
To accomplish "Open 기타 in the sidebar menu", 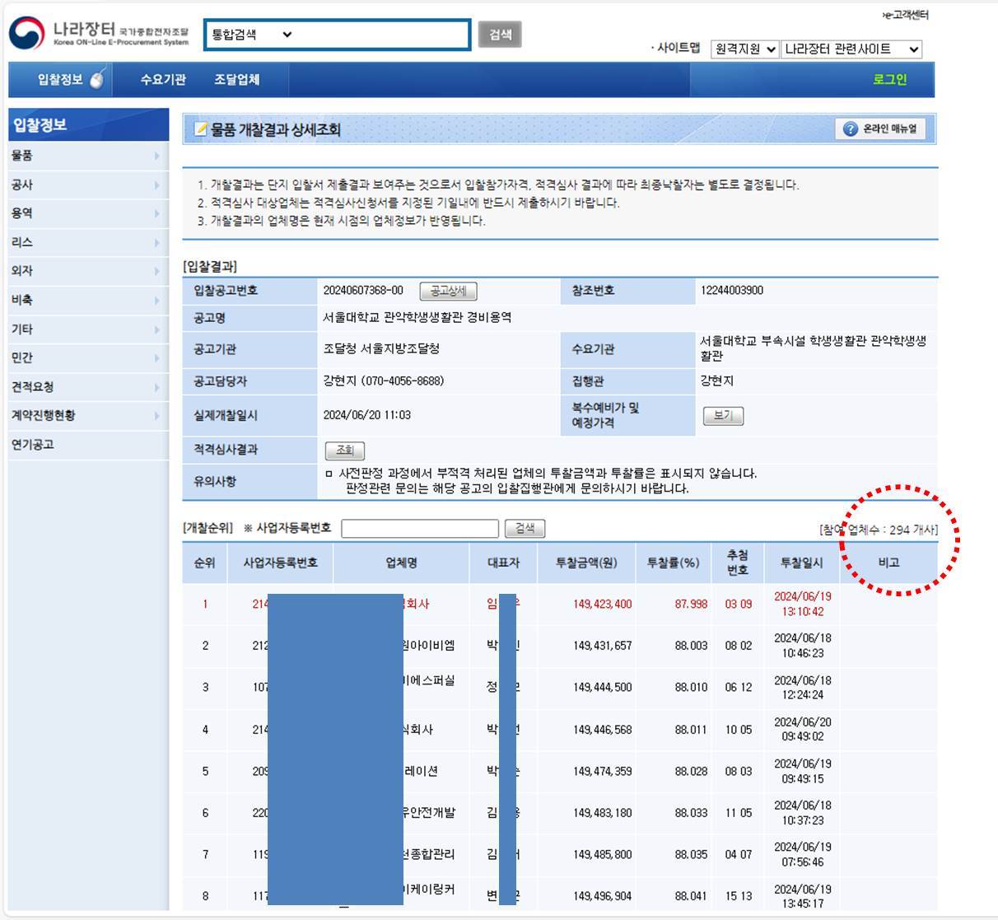I will pos(22,329).
